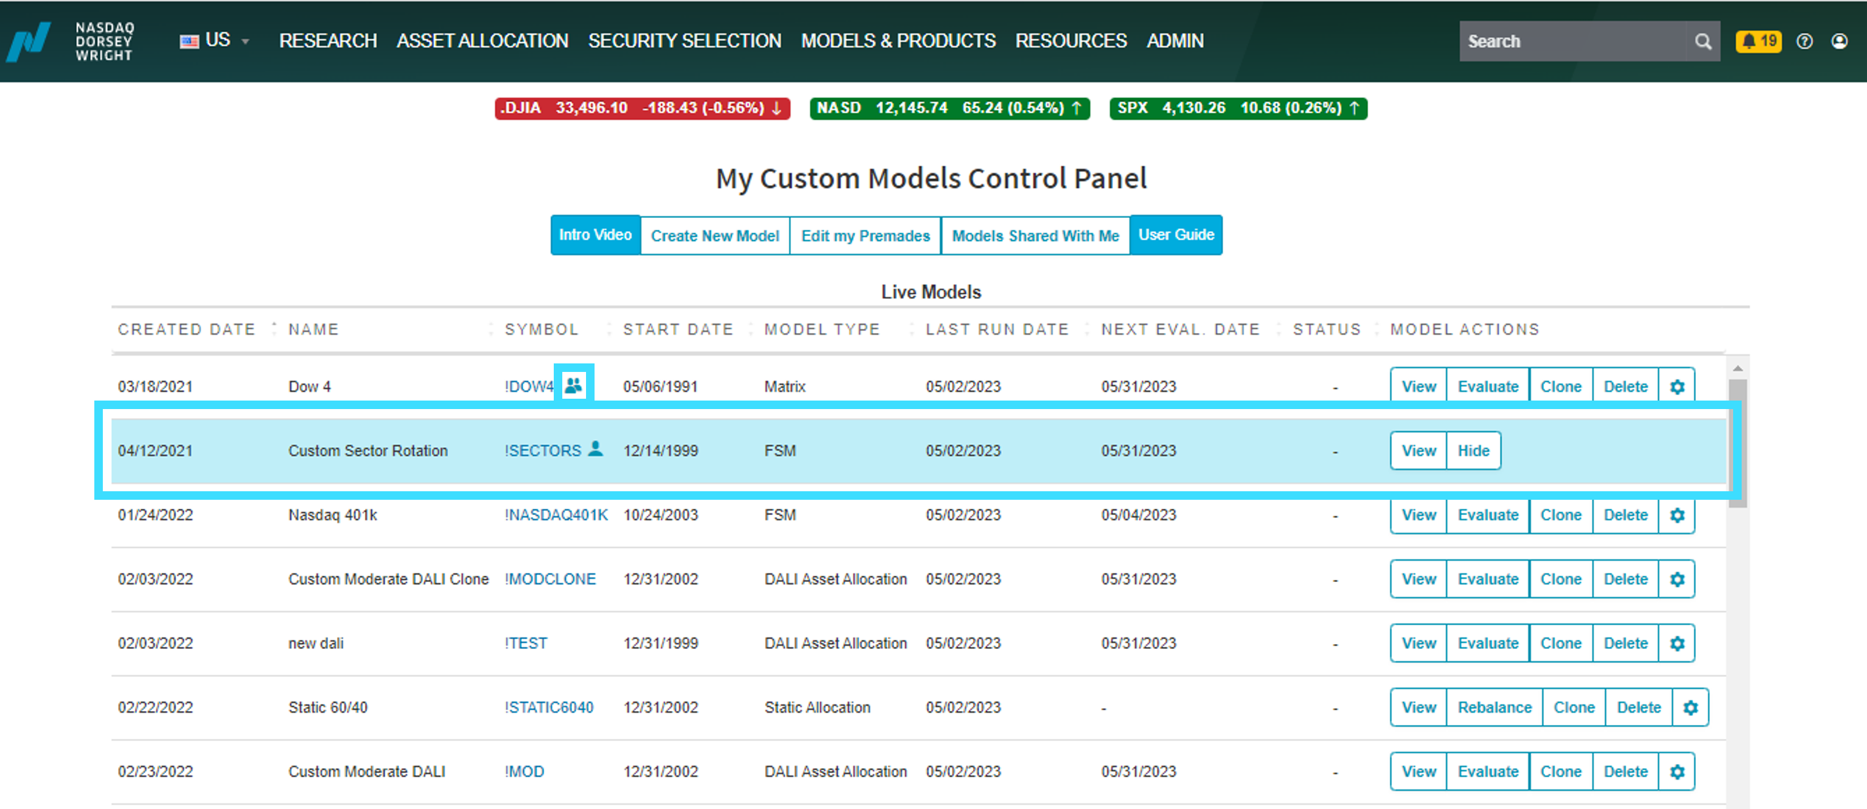Screen dimensions: 1867x809
Task: Open settings gear for Nasdaq 401k model
Action: (1677, 515)
